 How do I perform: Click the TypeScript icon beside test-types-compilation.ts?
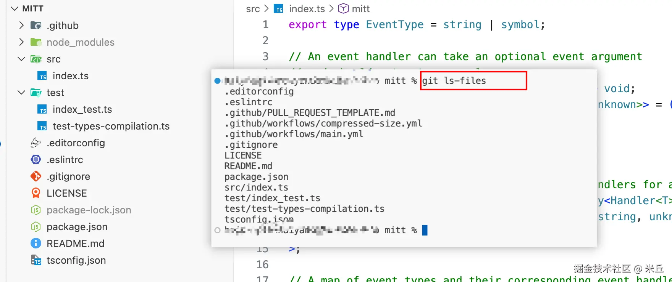(x=42, y=126)
